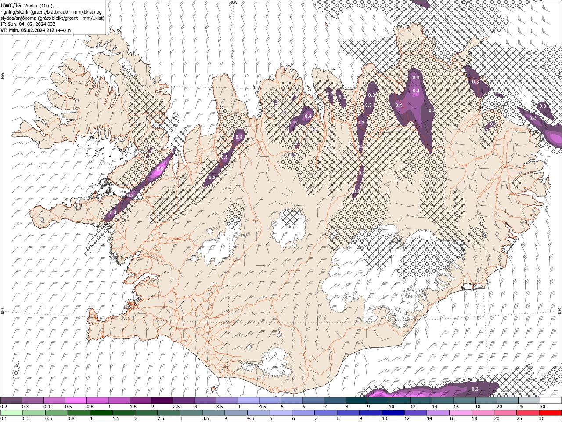Pick the bright pink 0.5–0.8 upper legend swatch
Viewport: 562px width, 422px height.
click(x=76, y=400)
